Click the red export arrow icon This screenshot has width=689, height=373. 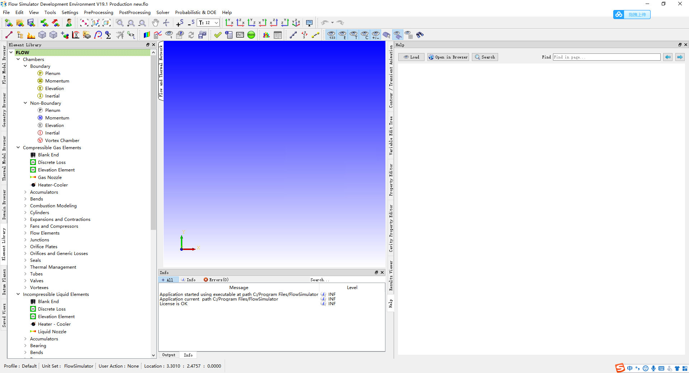click(56, 23)
